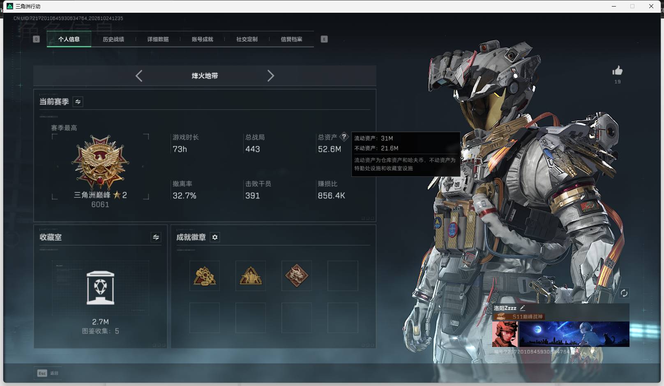Open the 详细数据 tab
The height and width of the screenshot is (386, 664).
coord(158,39)
